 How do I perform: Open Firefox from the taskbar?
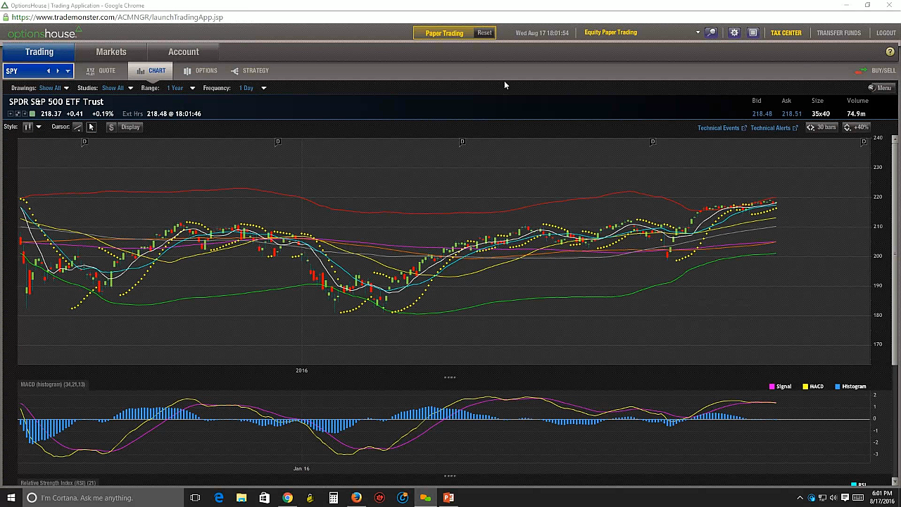click(x=356, y=498)
